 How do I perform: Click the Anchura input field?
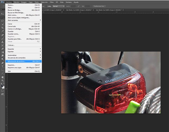[73, 6]
